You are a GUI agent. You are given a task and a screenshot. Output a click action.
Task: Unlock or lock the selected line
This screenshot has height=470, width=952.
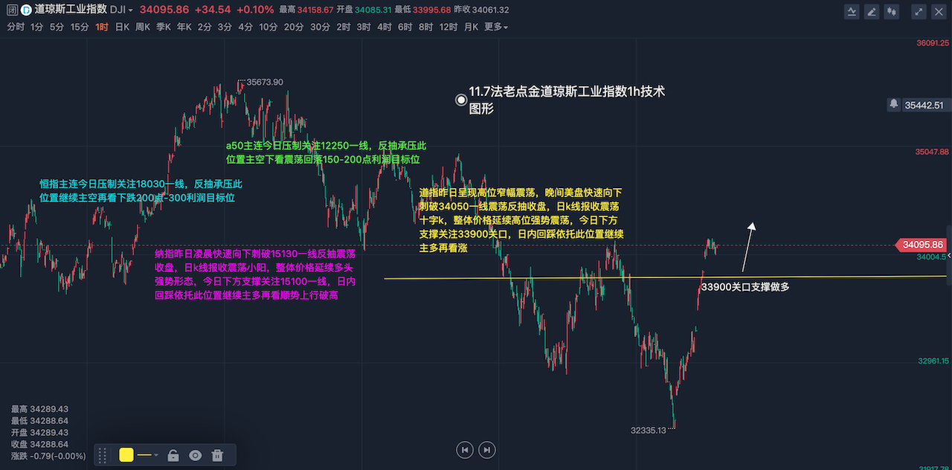[173, 455]
